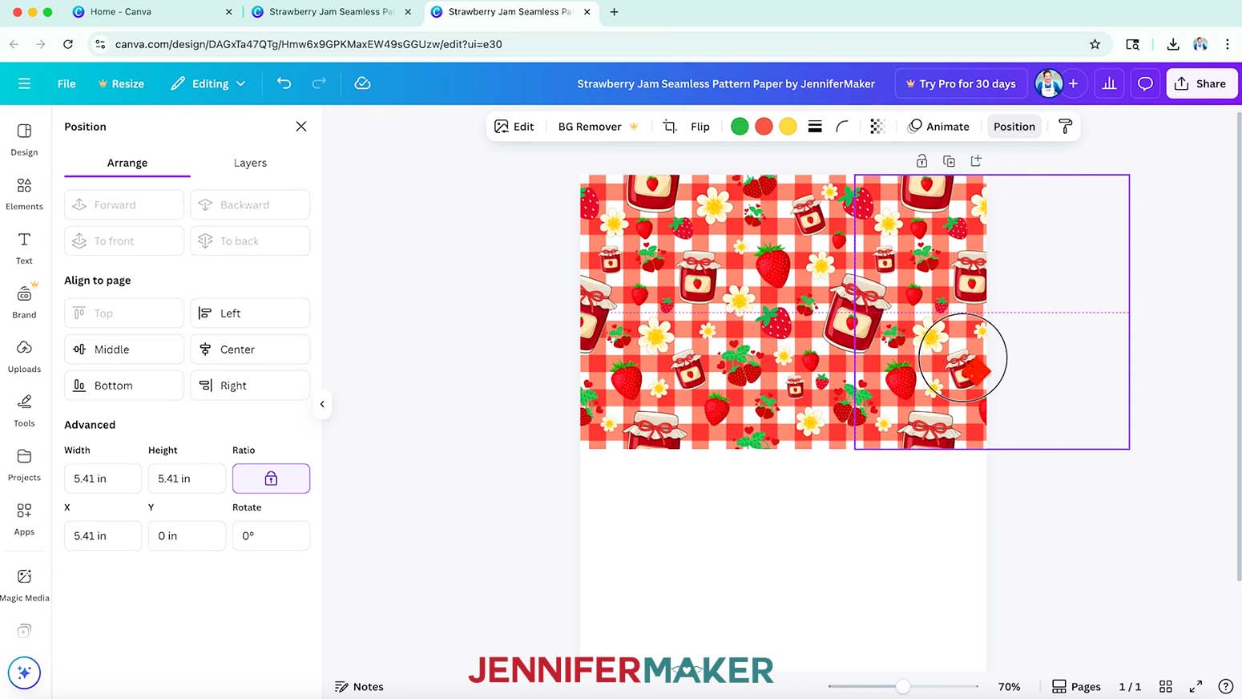1242x699 pixels.
Task: Switch to the Home - Canva browser tab
Action: pyautogui.click(x=152, y=12)
